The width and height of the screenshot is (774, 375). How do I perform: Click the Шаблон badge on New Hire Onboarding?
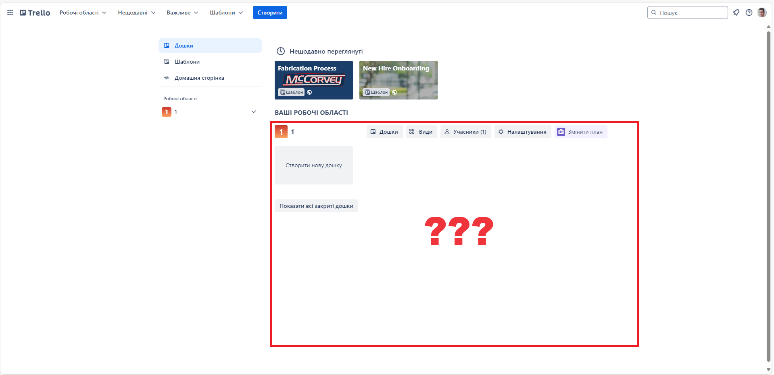[x=376, y=92]
